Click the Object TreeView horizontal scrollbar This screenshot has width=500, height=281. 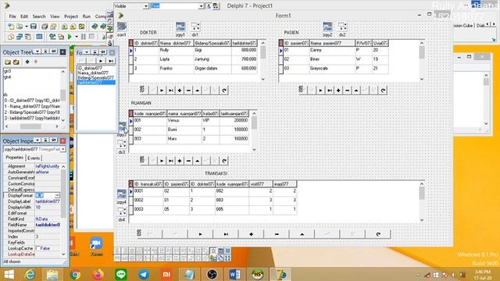point(31,126)
